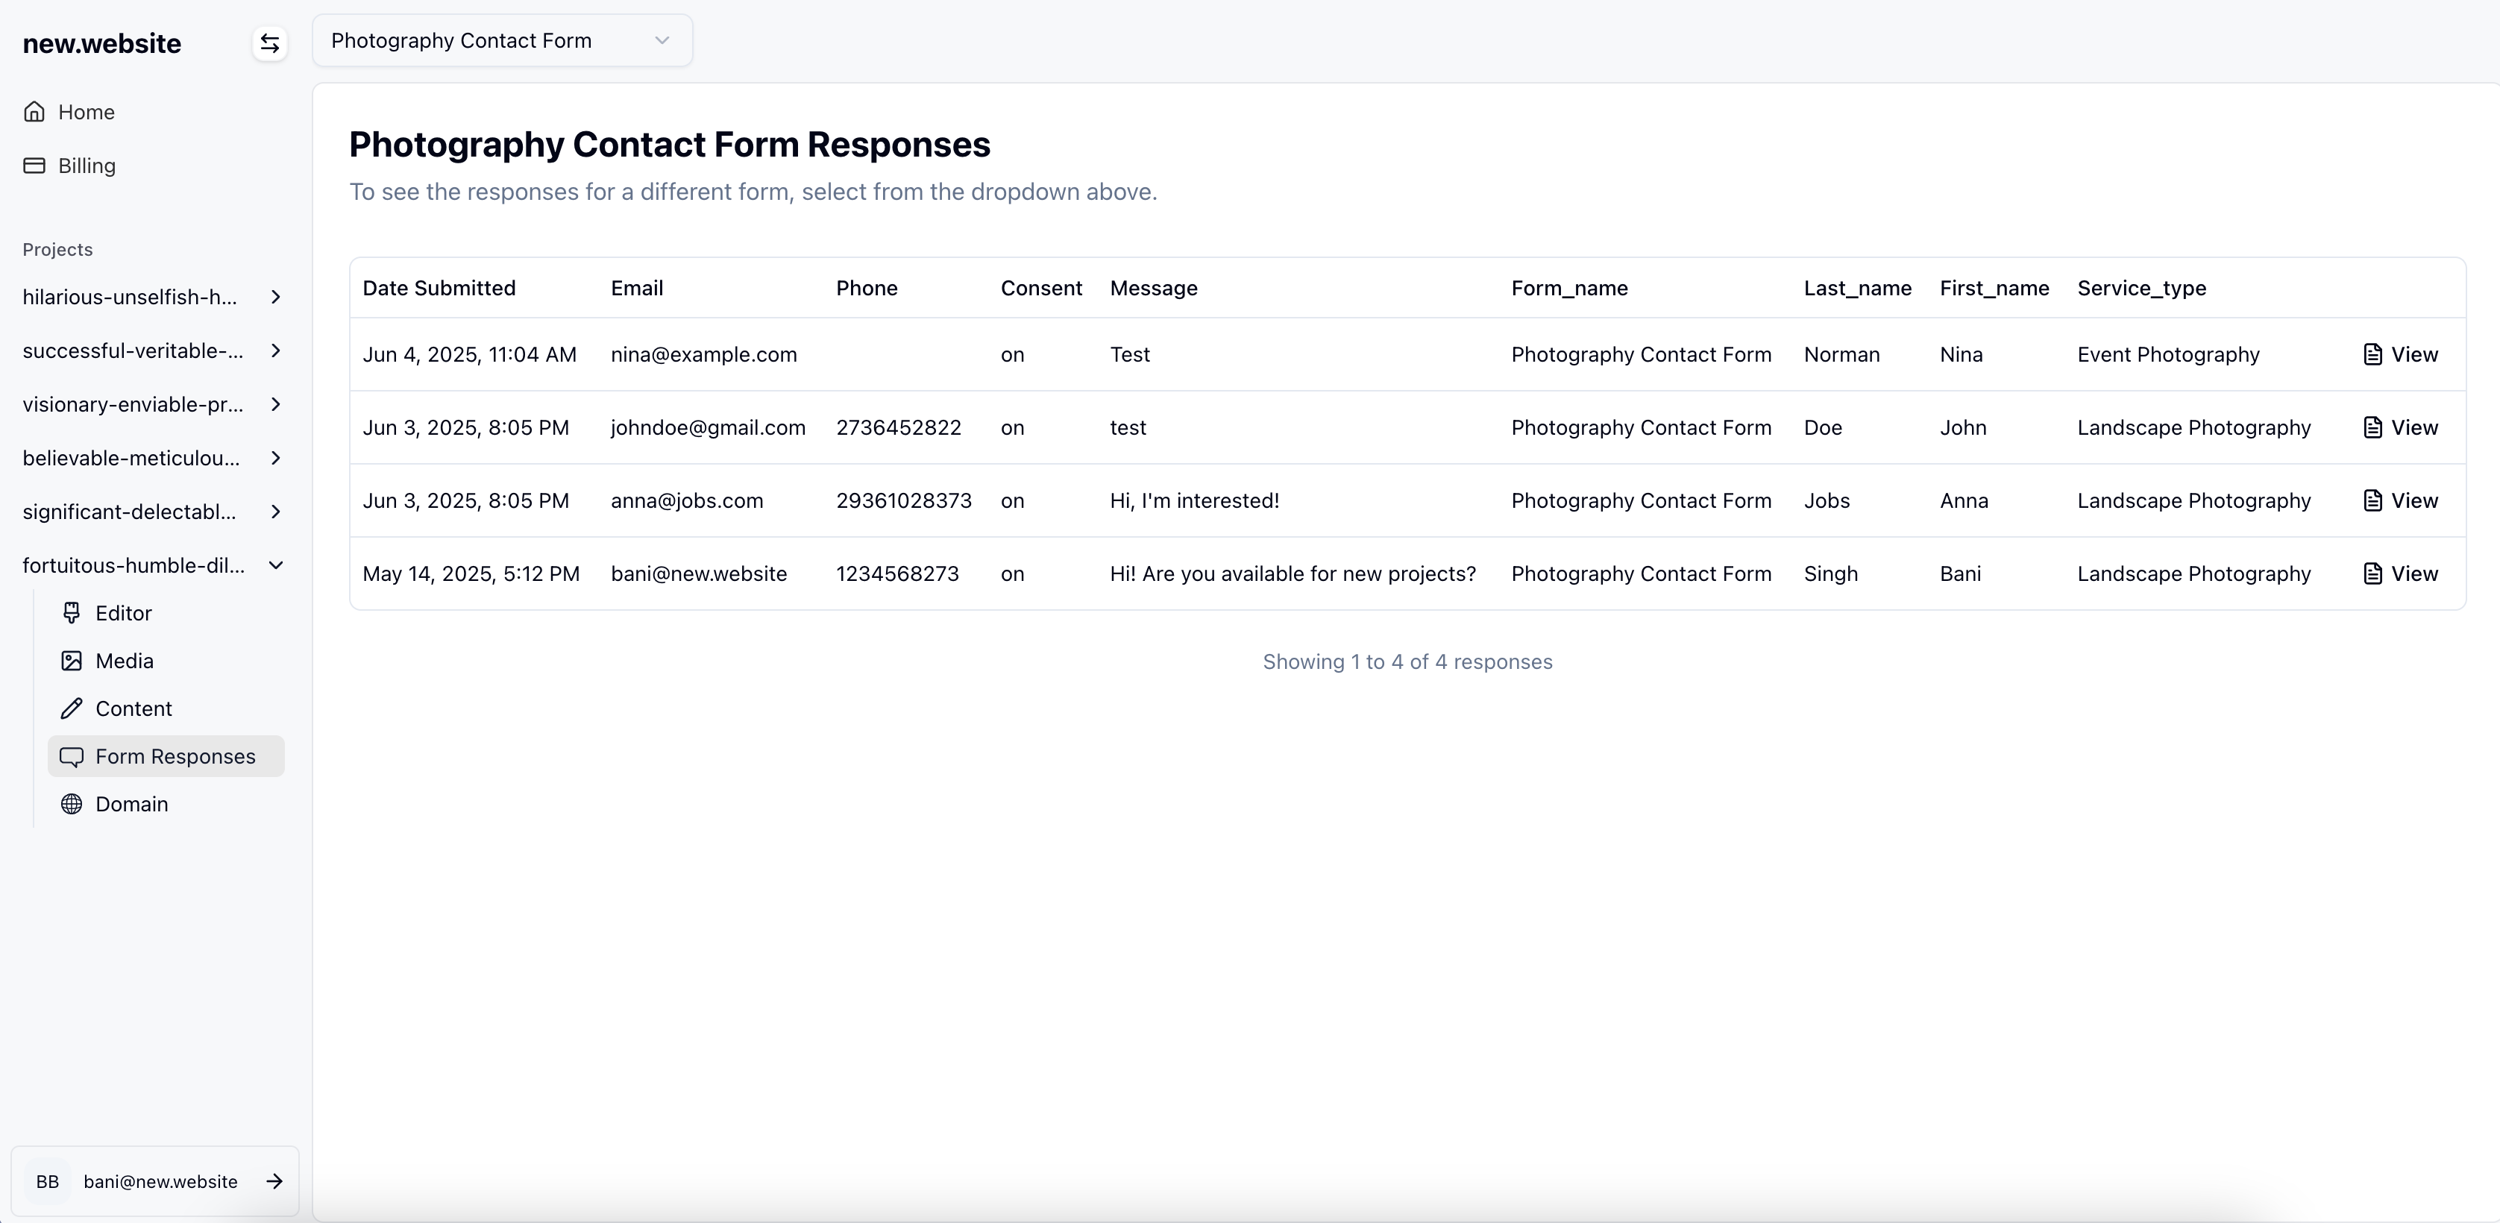Screen dimensions: 2500x1223
Task: View Anna Jobs' submission
Action: [2400, 501]
